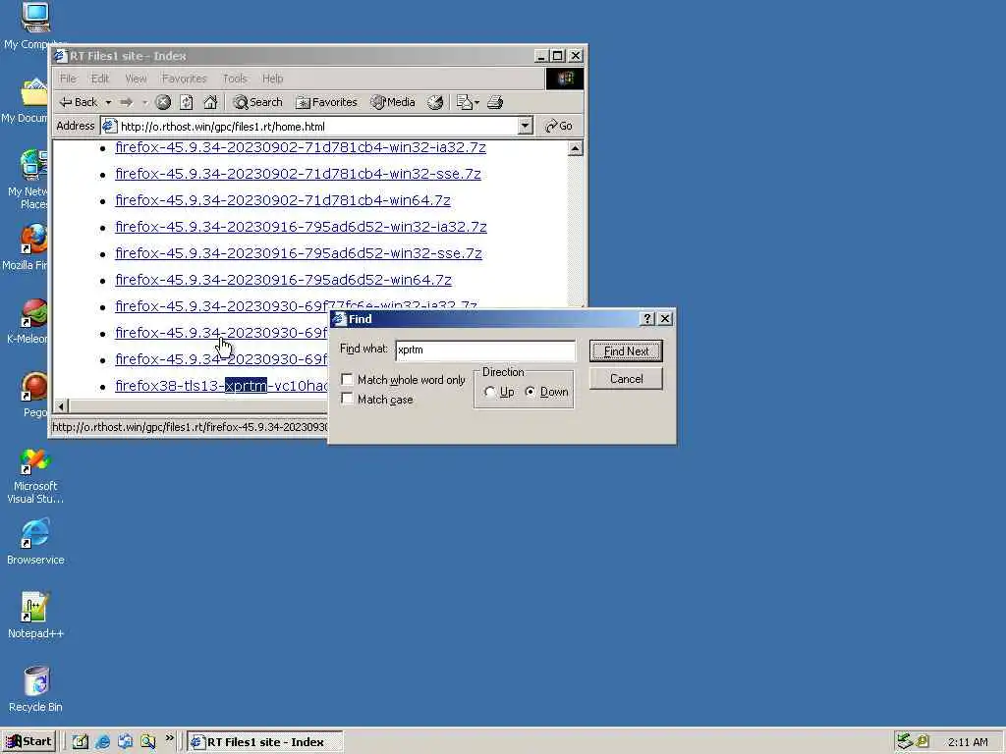The image size is (1006, 754).
Task: Open the Search pane in toolbar
Action: (x=258, y=102)
